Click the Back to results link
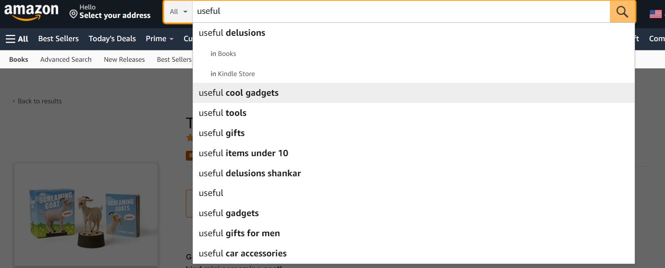665x268 pixels. coord(38,101)
